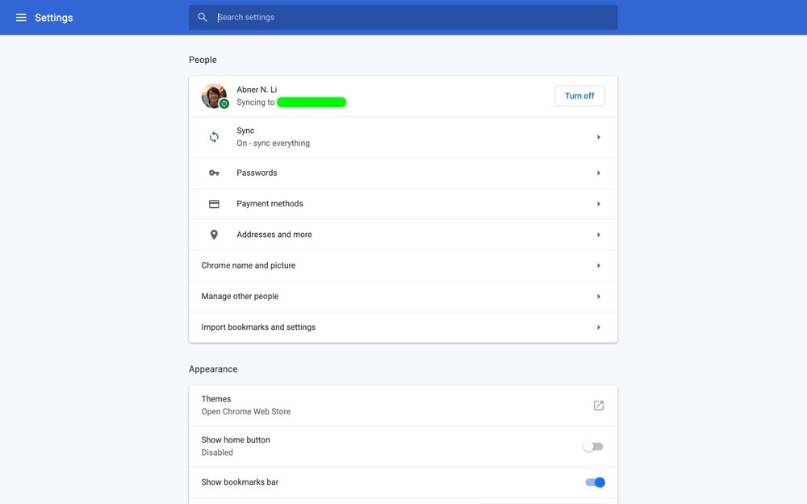Open the Passwords label
Screen dimensions: 807x504
257,173
